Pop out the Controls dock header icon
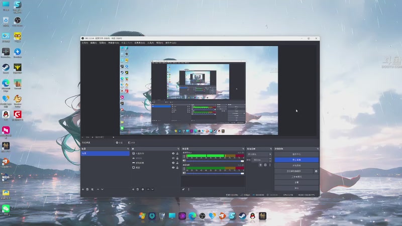This screenshot has width=402, height=226. 318,149
